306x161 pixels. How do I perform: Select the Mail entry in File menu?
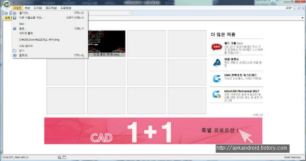coord(50,24)
